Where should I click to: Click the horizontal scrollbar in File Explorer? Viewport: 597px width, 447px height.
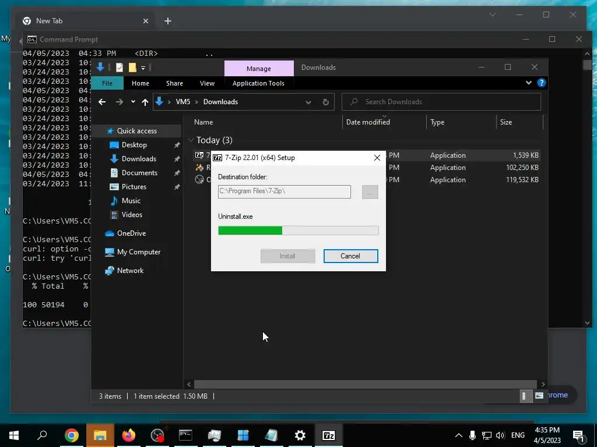(x=365, y=384)
